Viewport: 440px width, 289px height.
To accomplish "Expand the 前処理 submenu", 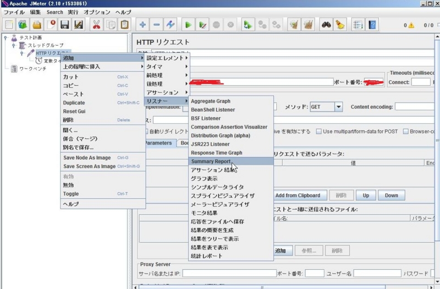I will pyautogui.click(x=167, y=75).
